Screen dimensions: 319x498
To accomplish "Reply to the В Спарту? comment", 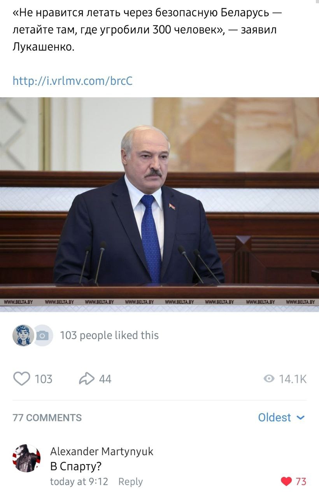I will point(130,482).
